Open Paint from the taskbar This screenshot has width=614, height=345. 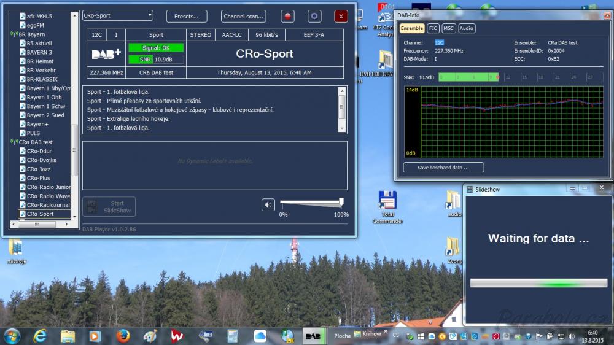tap(150, 336)
